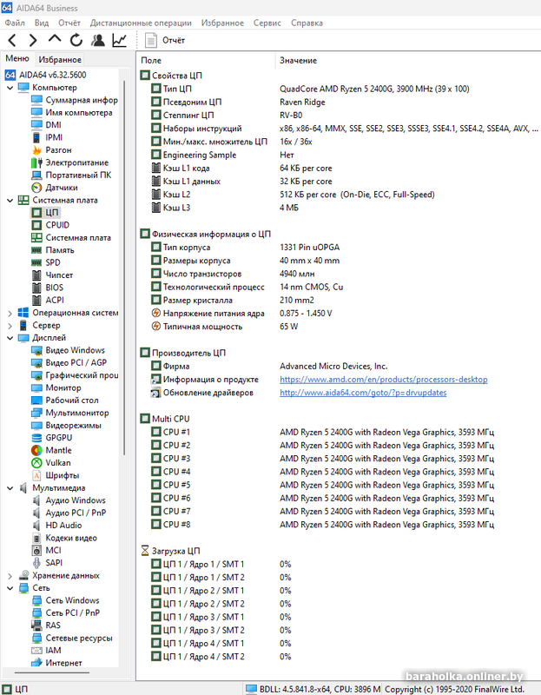Click the tree panel vertical scrollbar
The image size is (541, 695).
click(124, 266)
